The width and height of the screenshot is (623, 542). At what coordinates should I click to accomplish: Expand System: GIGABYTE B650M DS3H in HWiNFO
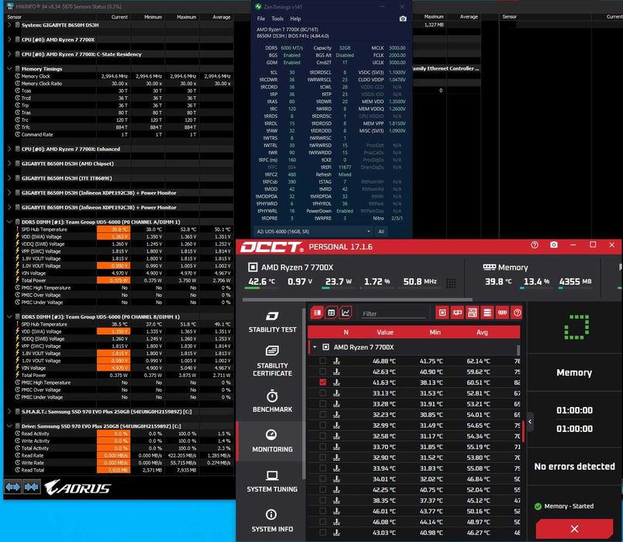(x=9, y=25)
